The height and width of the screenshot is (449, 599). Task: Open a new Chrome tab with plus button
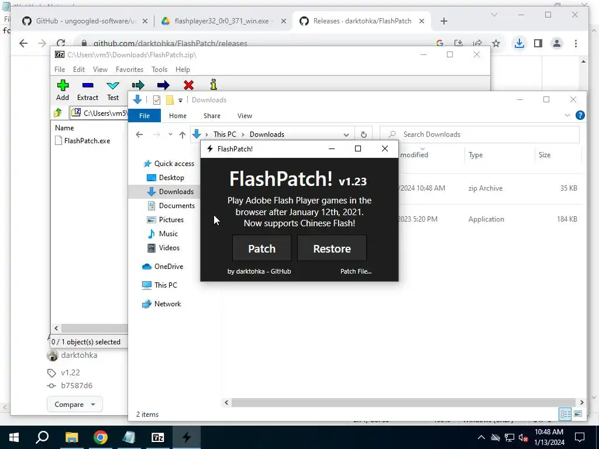[443, 21]
